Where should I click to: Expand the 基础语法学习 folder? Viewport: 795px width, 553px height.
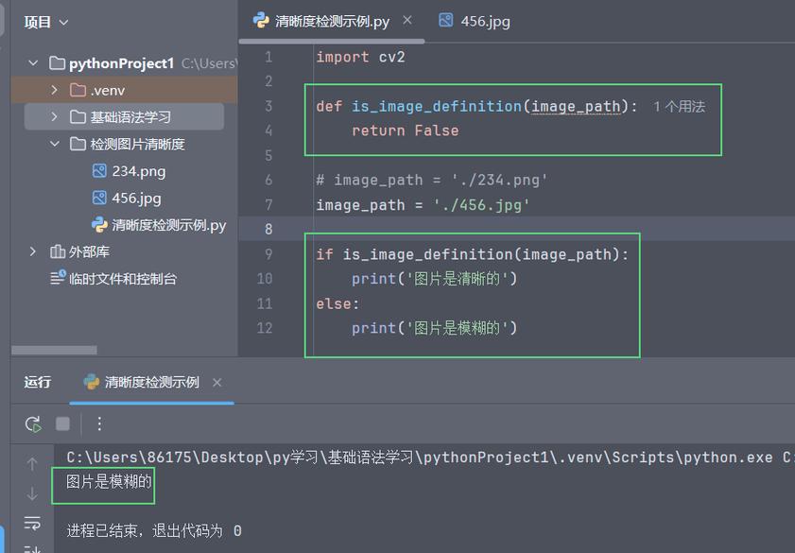54,117
